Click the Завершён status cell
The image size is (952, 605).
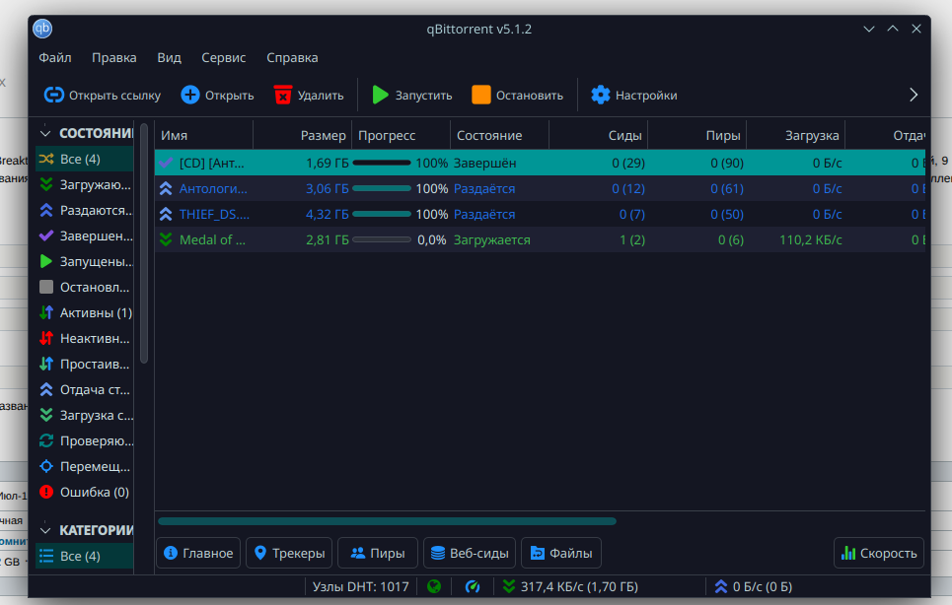[485, 163]
